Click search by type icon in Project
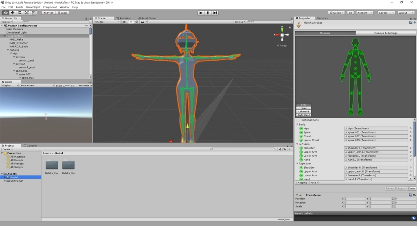The height and width of the screenshot is (226, 417). tap(280, 149)
